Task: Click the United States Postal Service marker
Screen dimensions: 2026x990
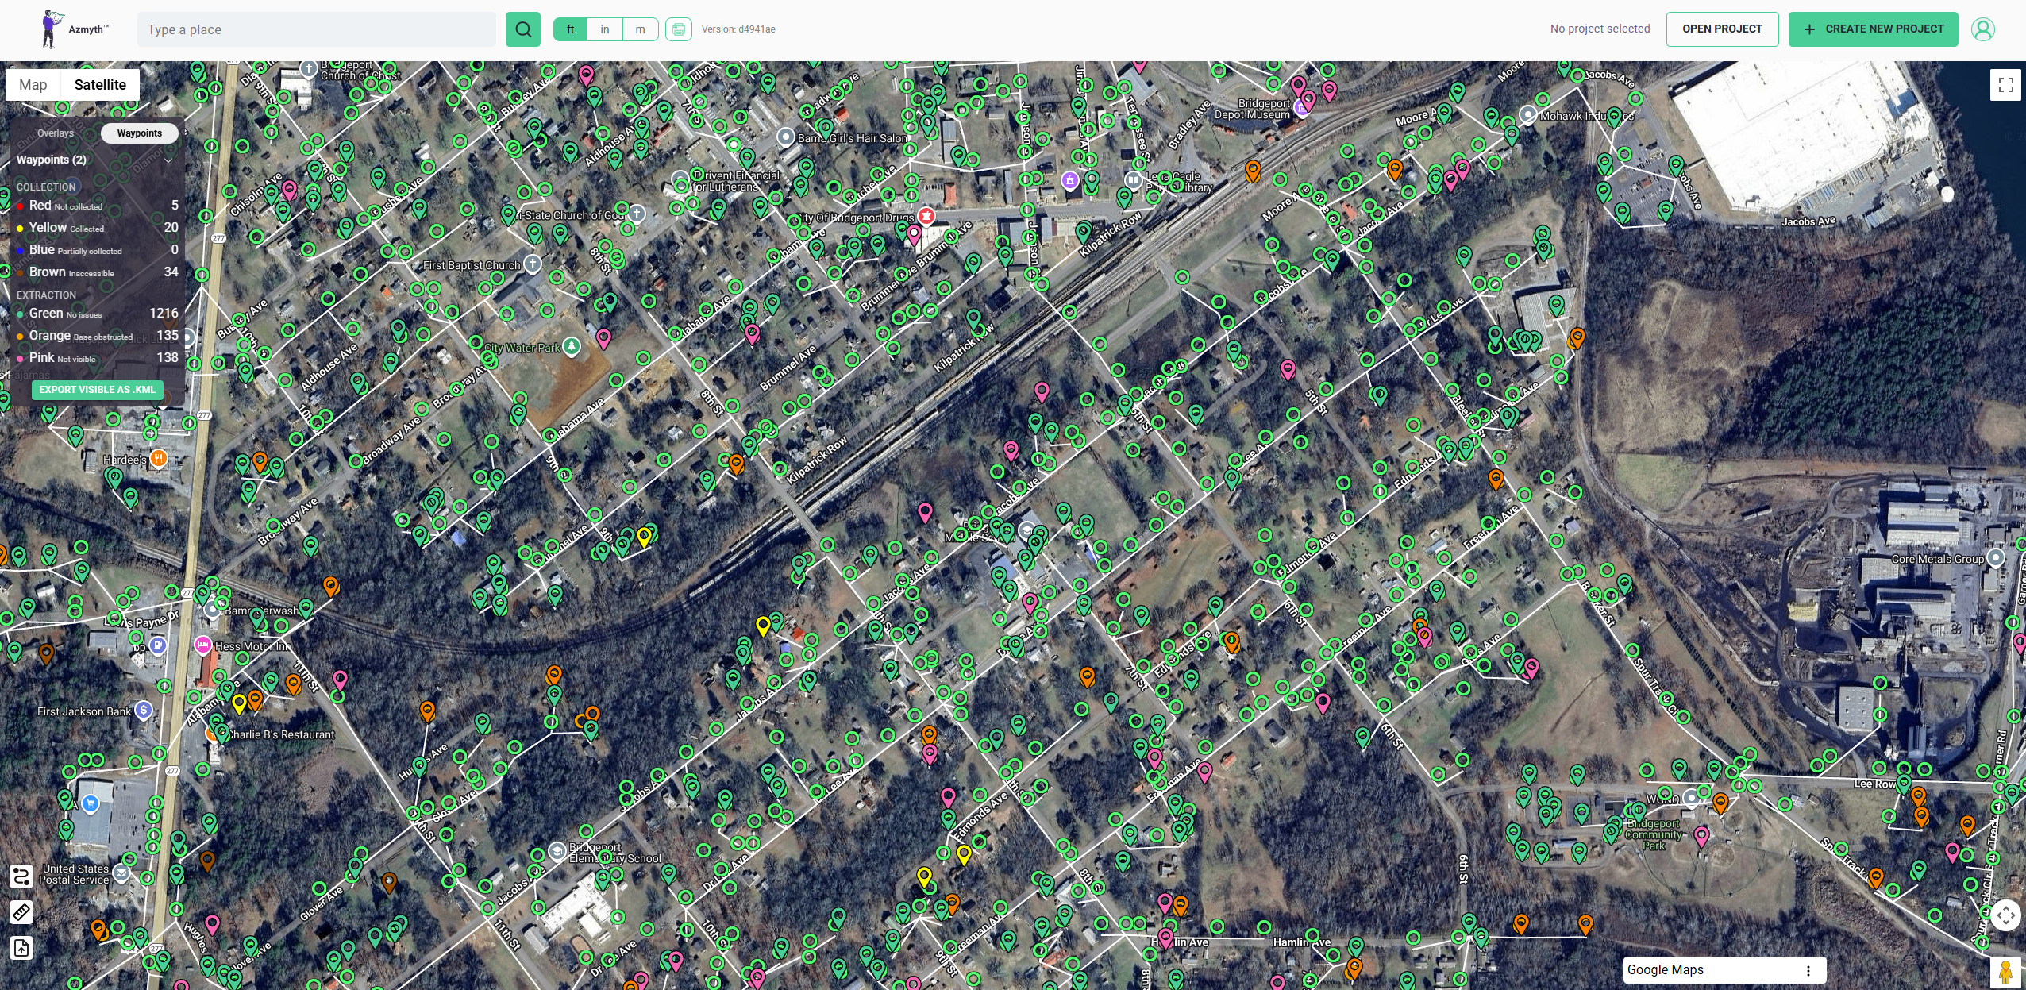Action: (121, 873)
